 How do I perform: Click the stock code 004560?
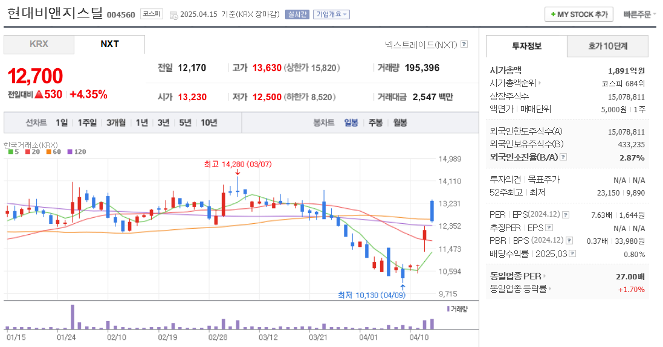pyautogui.click(x=121, y=14)
